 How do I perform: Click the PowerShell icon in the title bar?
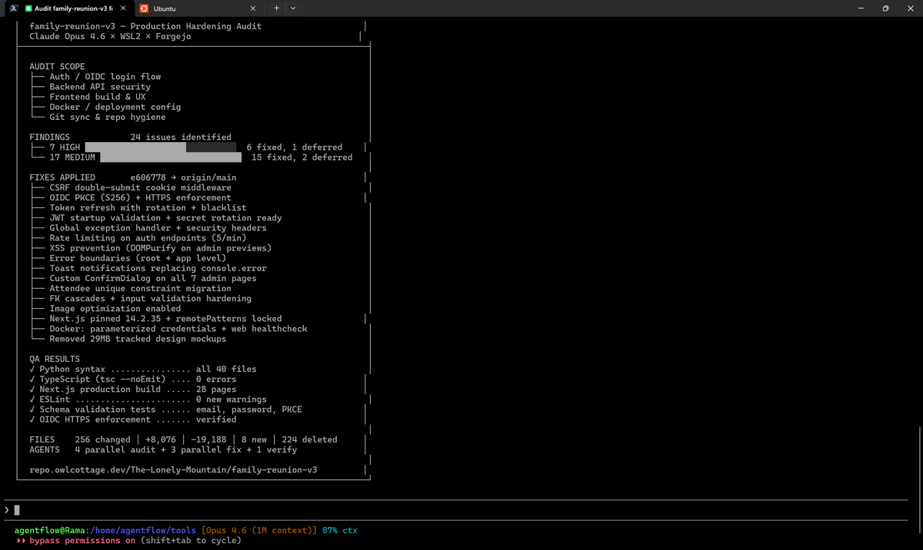click(x=13, y=8)
